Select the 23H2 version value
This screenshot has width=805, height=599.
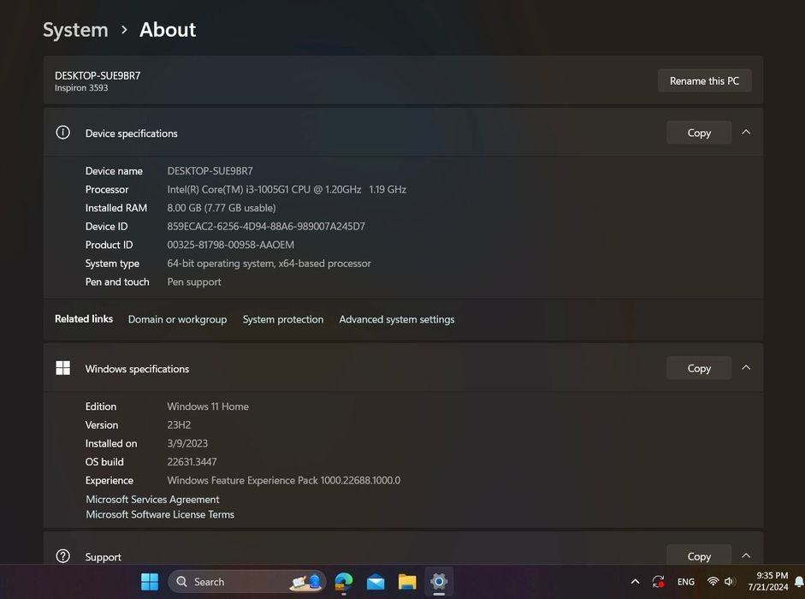pos(179,424)
